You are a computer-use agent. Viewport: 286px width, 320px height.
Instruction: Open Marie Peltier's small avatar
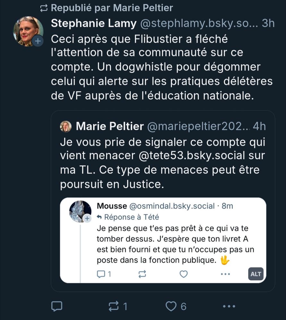coord(66,126)
